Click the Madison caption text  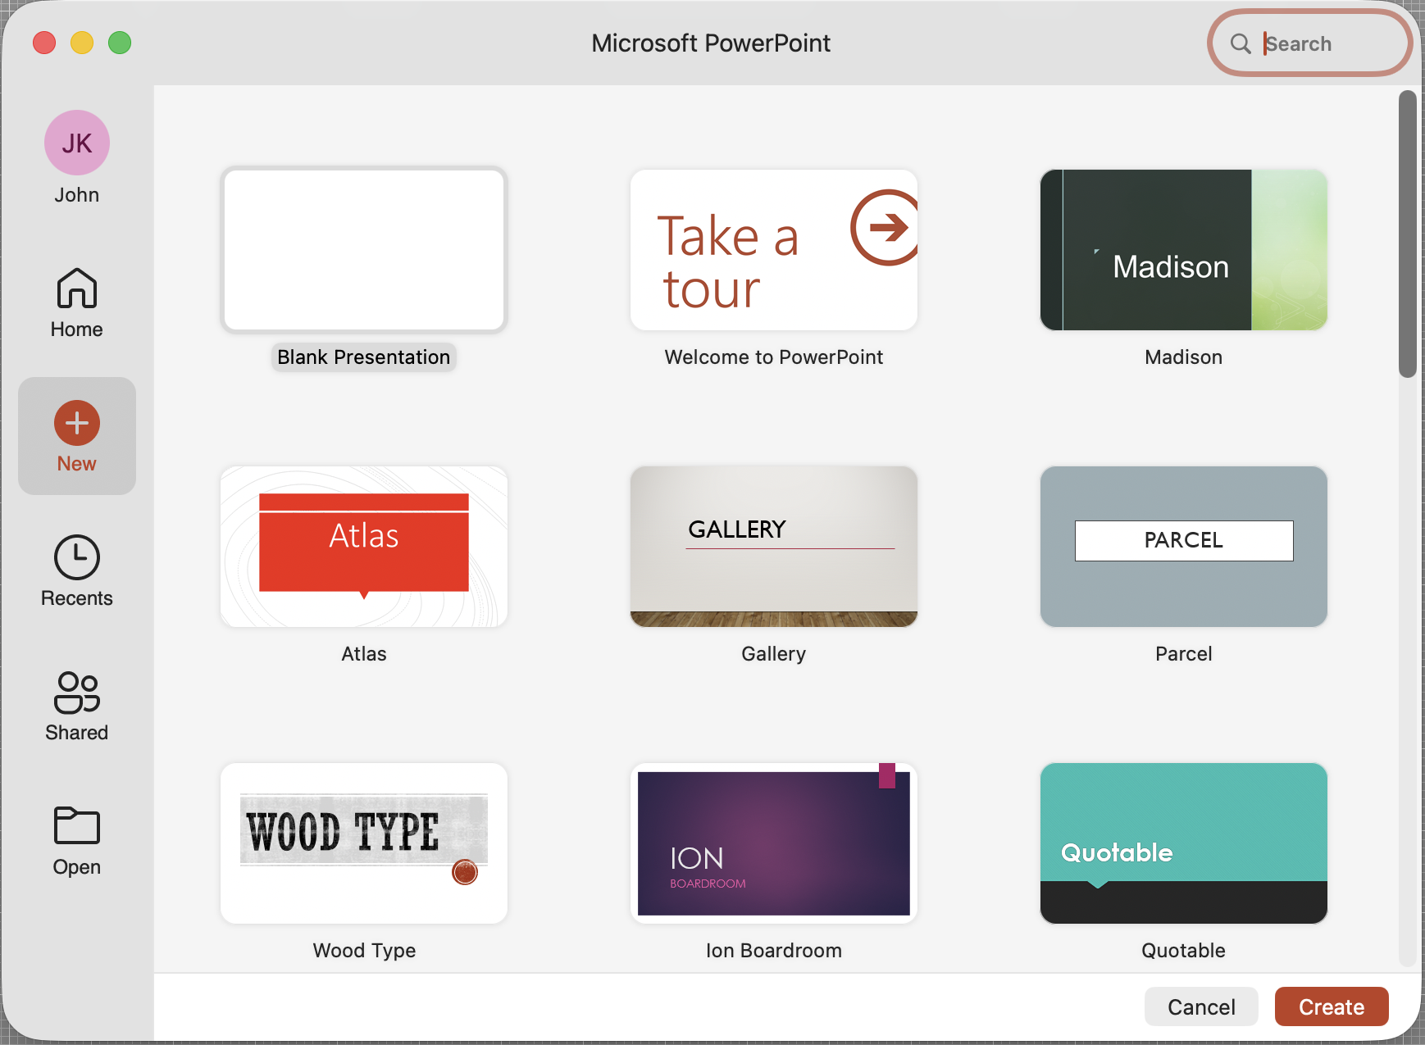click(1184, 357)
